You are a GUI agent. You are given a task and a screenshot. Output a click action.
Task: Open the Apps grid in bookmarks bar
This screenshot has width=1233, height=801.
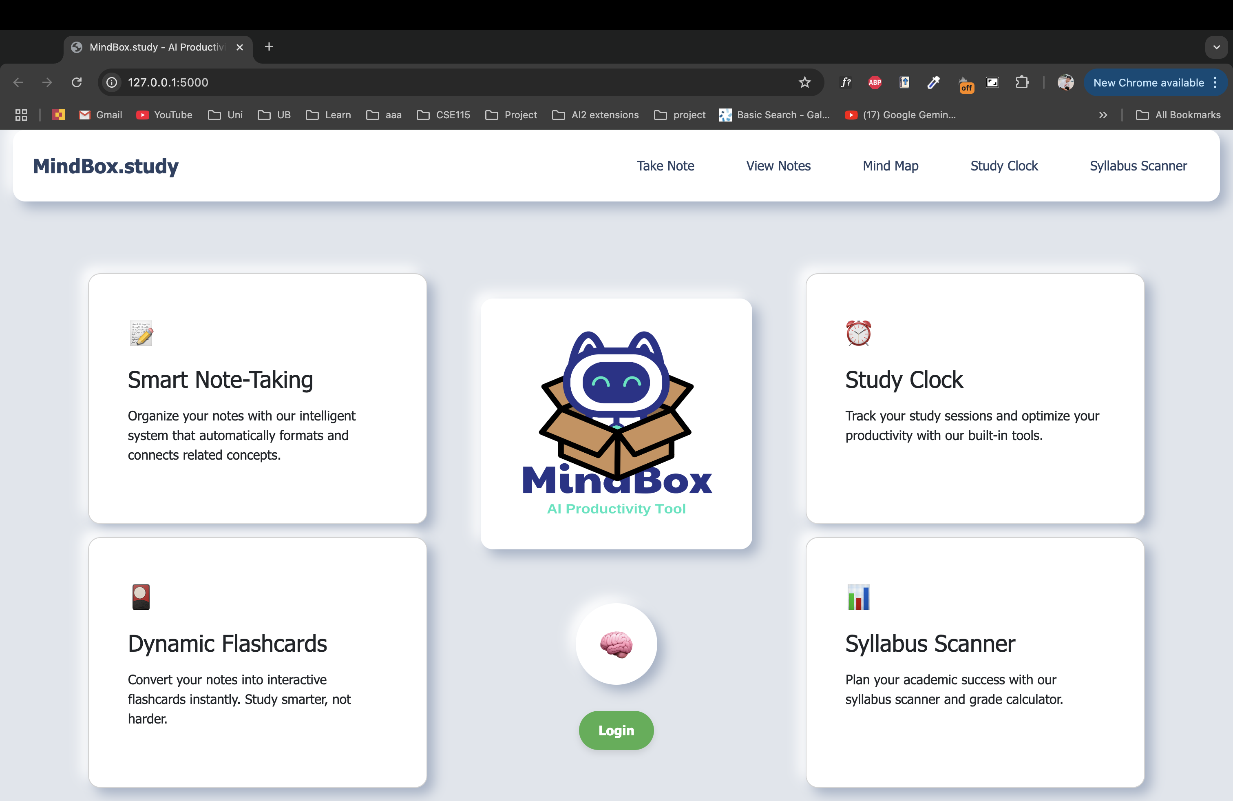point(21,115)
